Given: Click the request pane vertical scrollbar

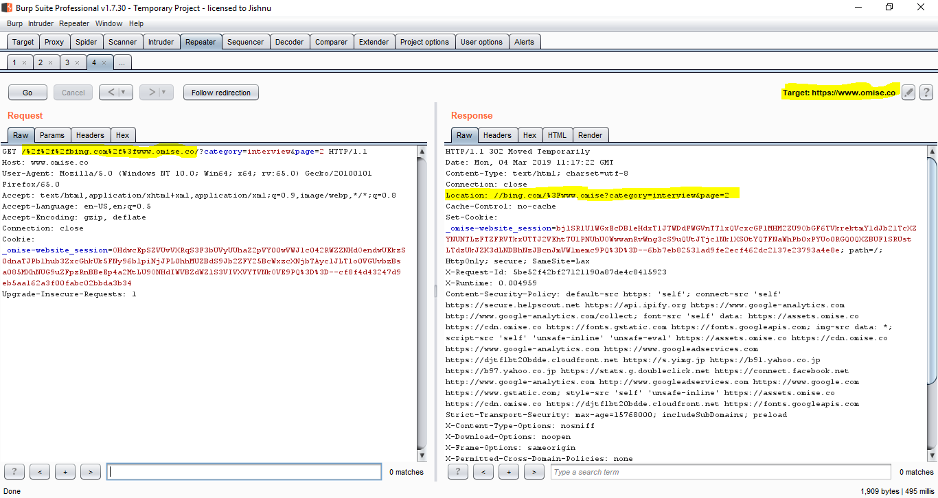Looking at the screenshot, I should [x=422, y=303].
